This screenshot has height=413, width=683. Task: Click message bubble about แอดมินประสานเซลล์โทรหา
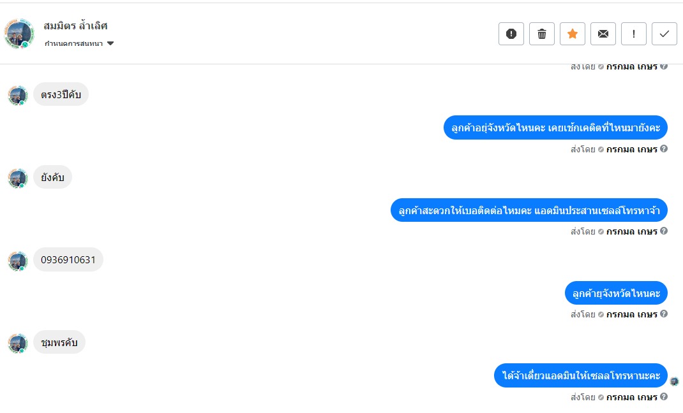(x=529, y=210)
